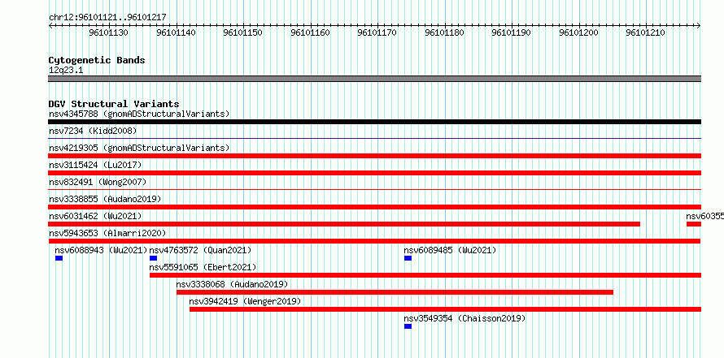
Task: Click ruler position 96101200
Action: pos(578,32)
